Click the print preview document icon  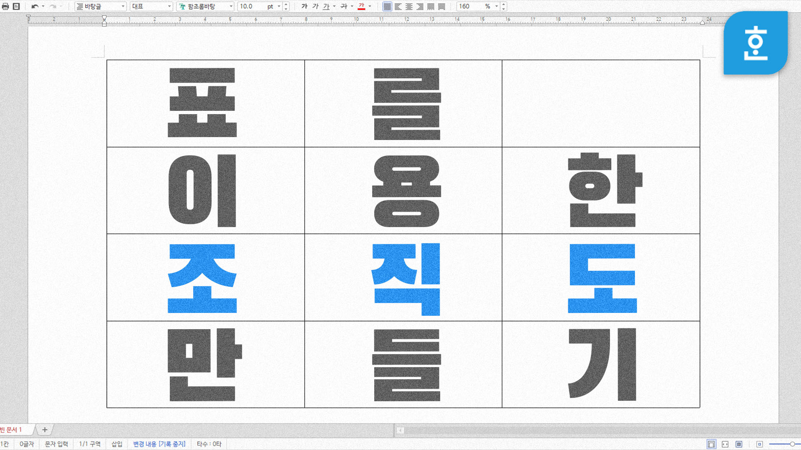point(16,6)
